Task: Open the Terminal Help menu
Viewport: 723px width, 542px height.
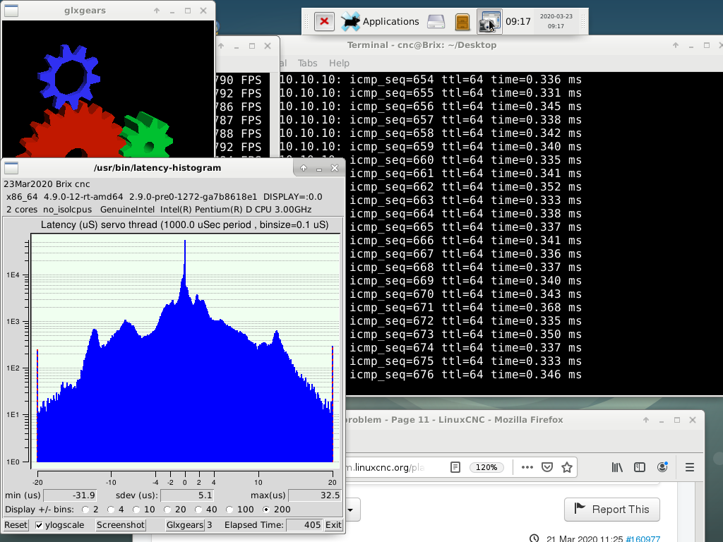Action: pos(339,63)
